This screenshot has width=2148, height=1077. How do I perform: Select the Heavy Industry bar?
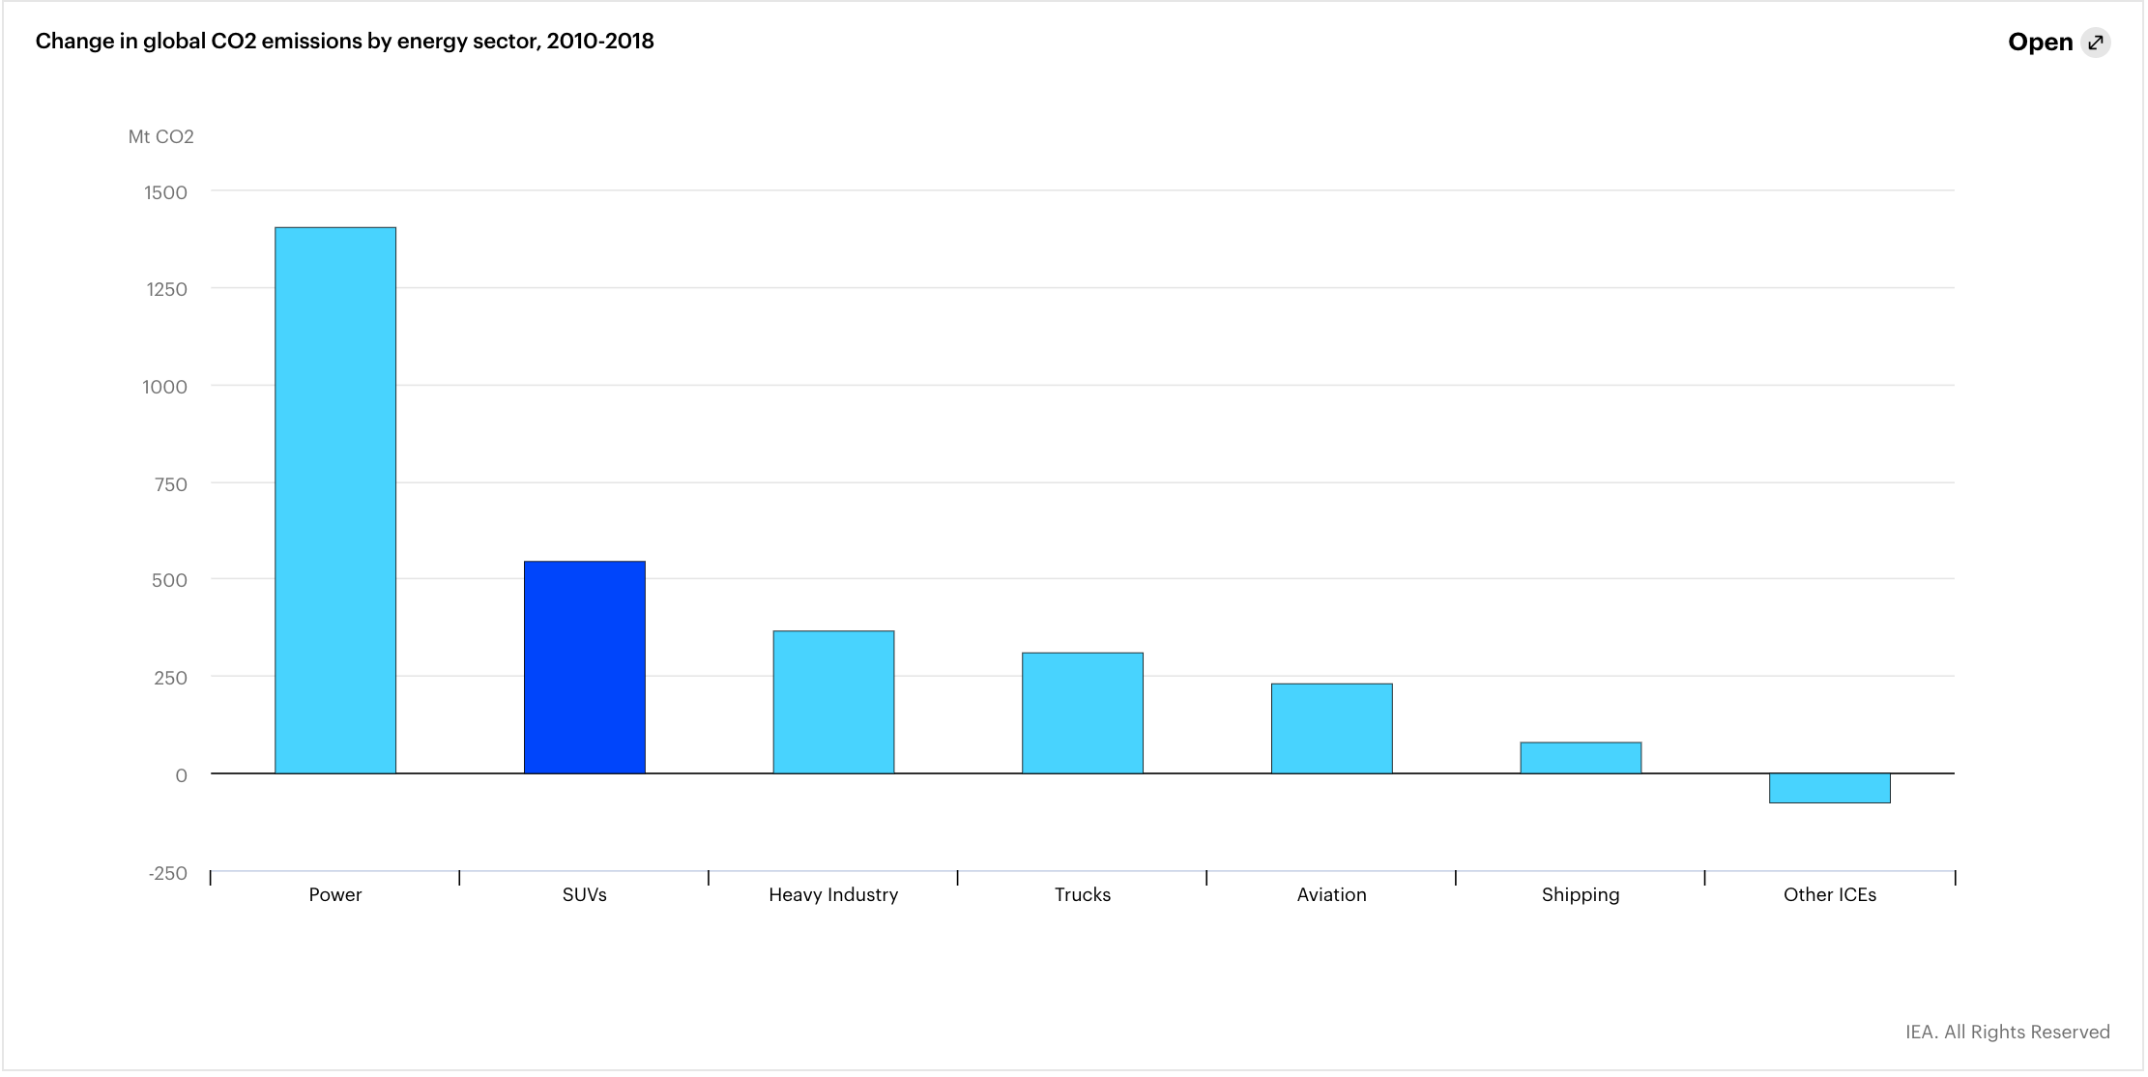coord(833,702)
